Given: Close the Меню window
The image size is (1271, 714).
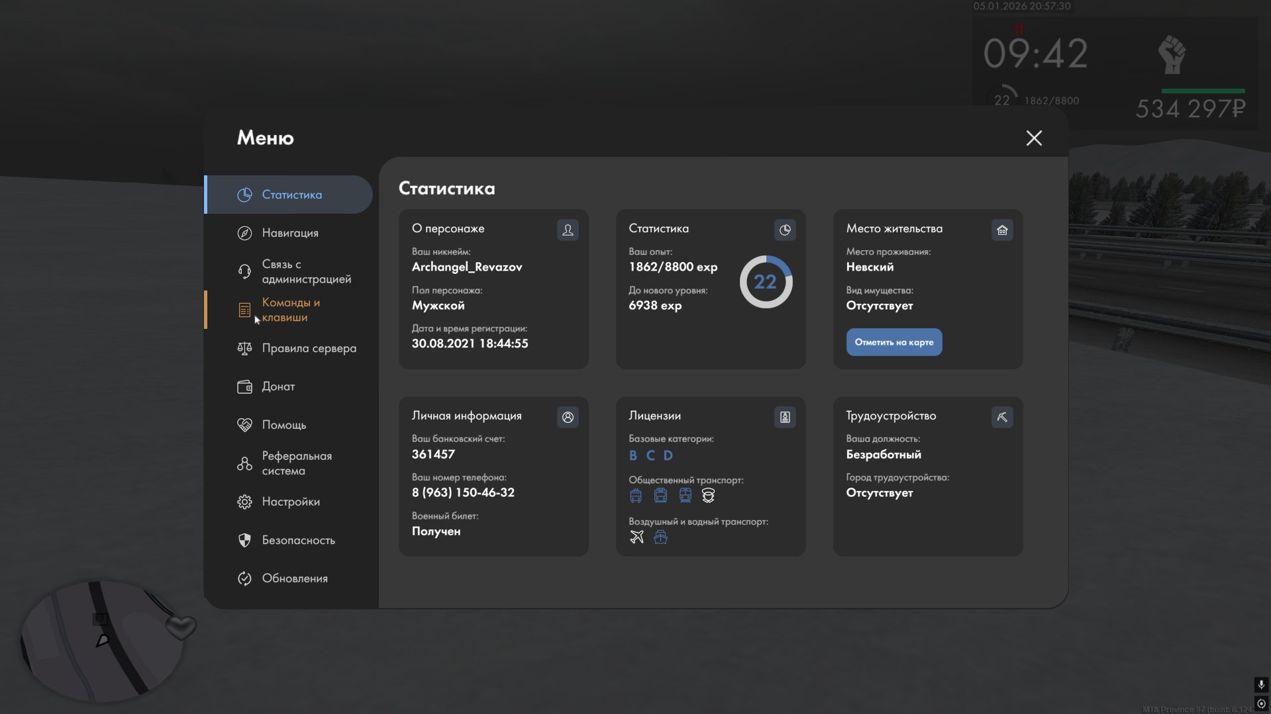Looking at the screenshot, I should pyautogui.click(x=1034, y=138).
